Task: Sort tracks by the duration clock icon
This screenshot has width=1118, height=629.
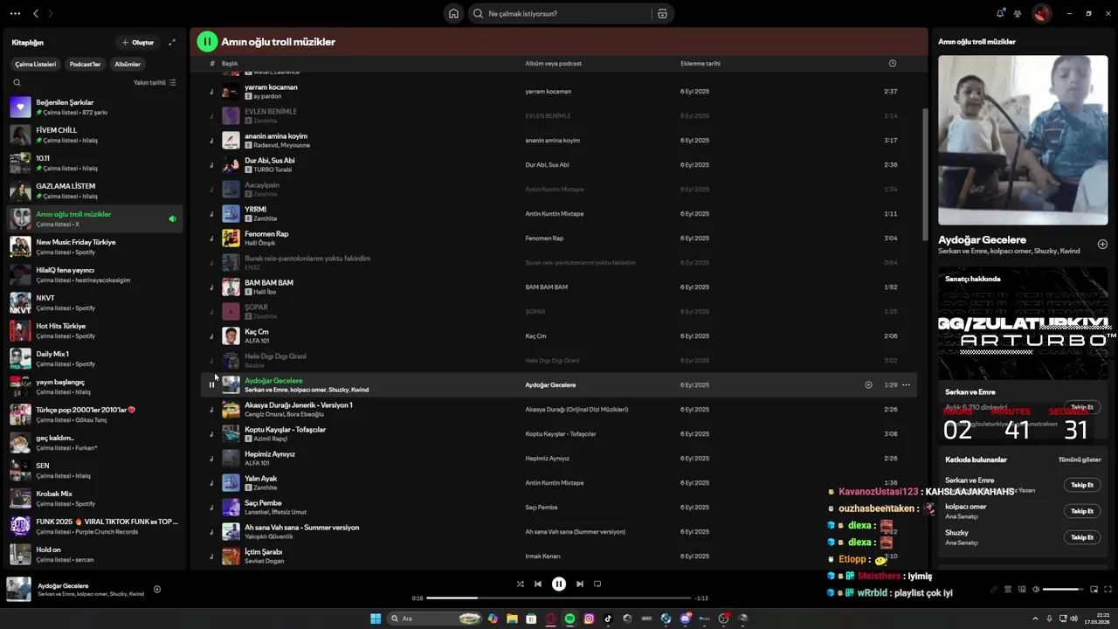Action: (892, 63)
